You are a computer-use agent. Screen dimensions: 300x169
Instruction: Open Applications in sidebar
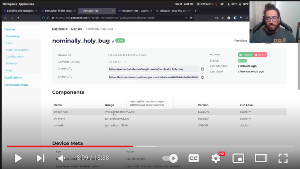(x=13, y=77)
